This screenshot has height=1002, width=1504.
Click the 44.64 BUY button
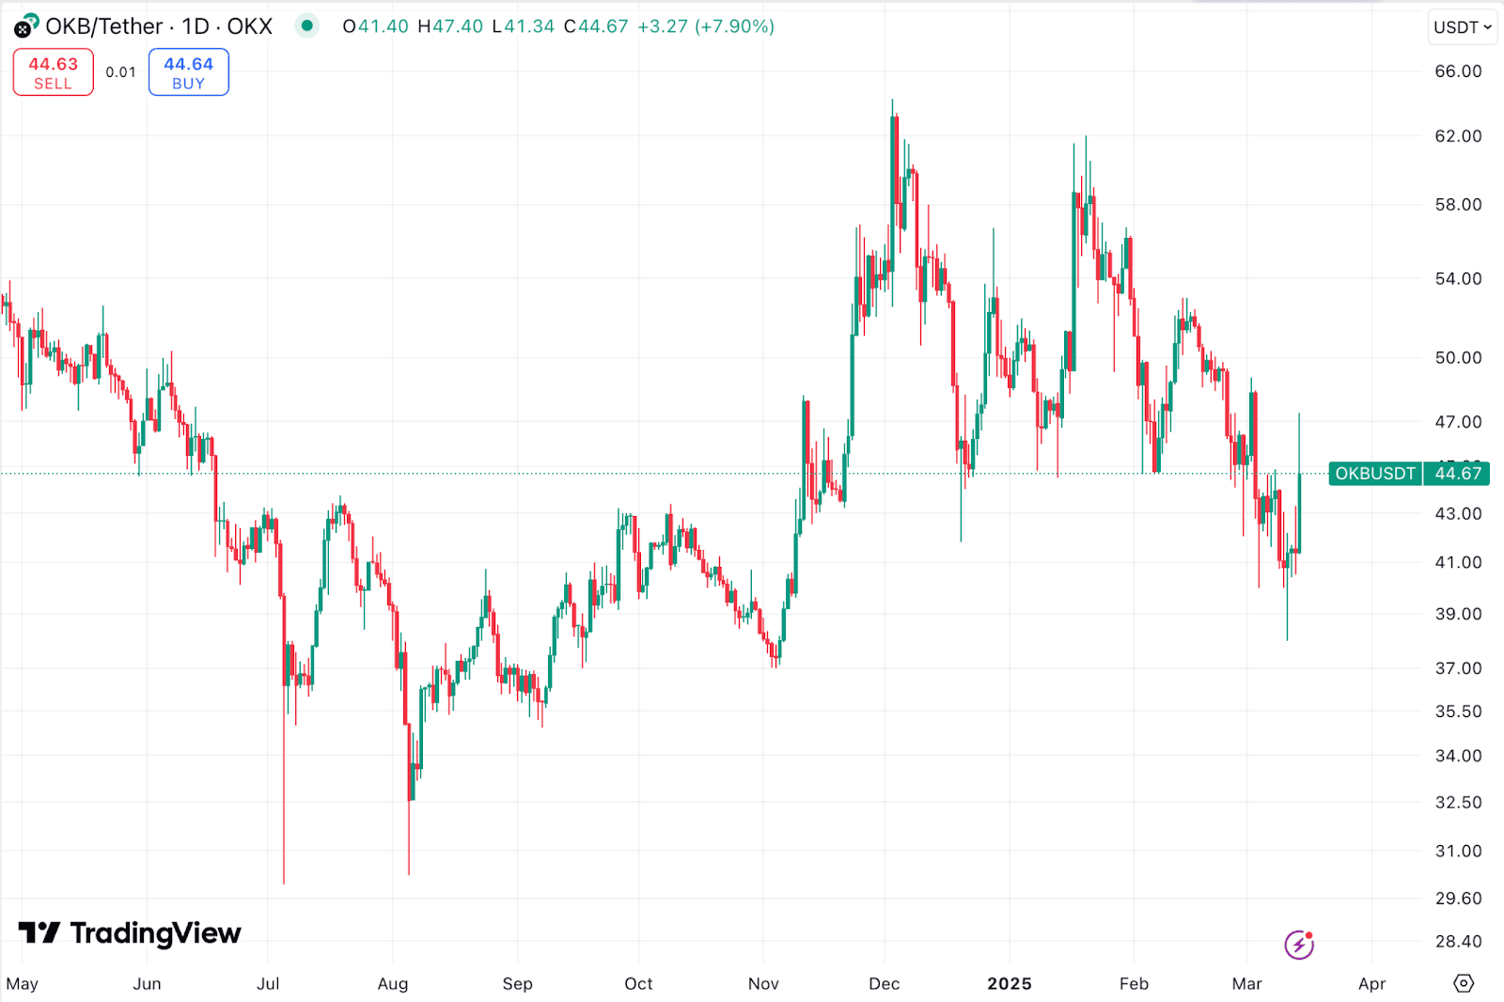click(x=189, y=72)
